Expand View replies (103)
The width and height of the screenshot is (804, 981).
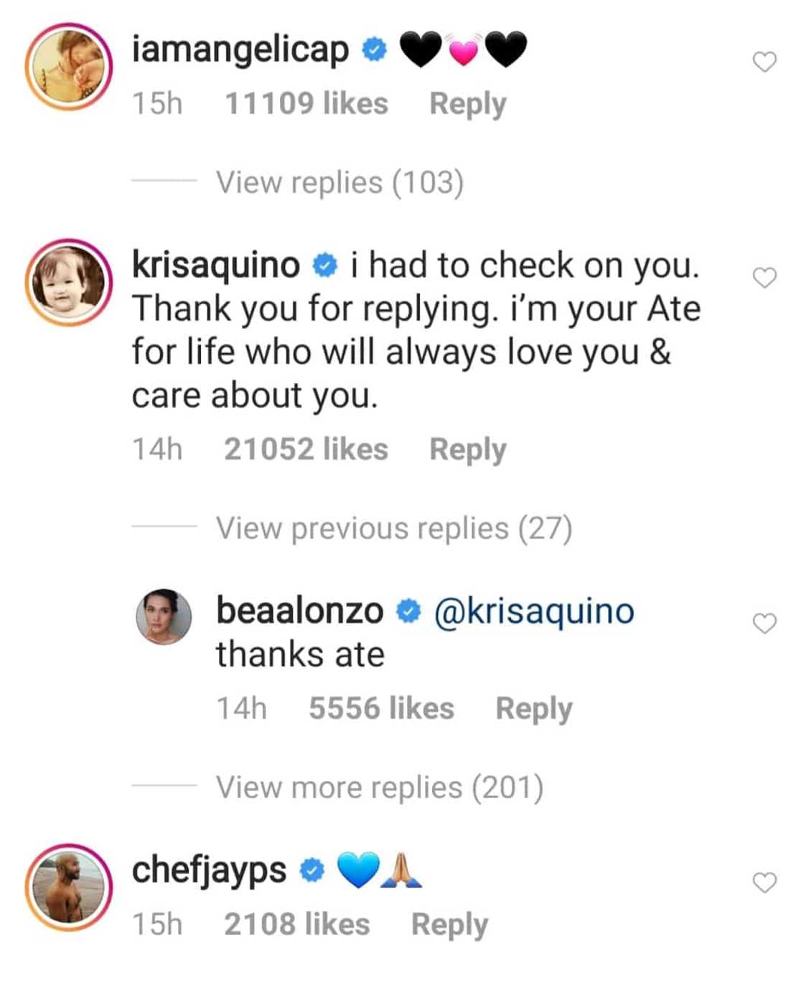(340, 182)
